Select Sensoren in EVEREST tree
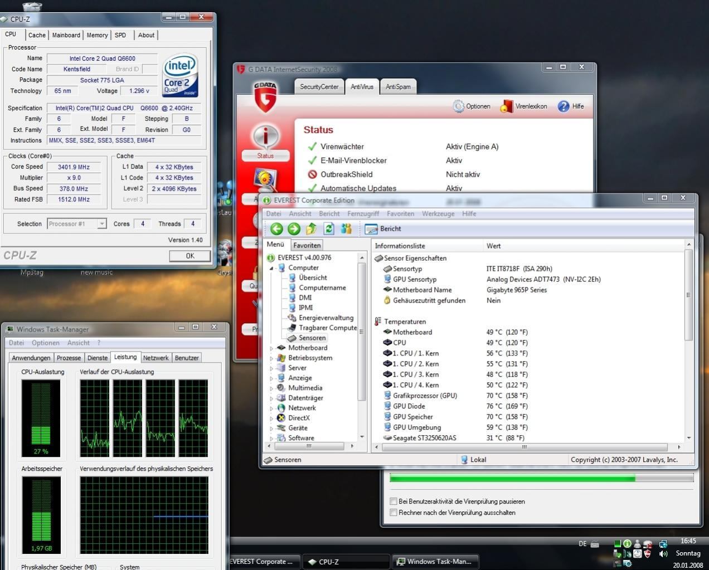Image resolution: width=709 pixels, height=570 pixels. [x=312, y=338]
